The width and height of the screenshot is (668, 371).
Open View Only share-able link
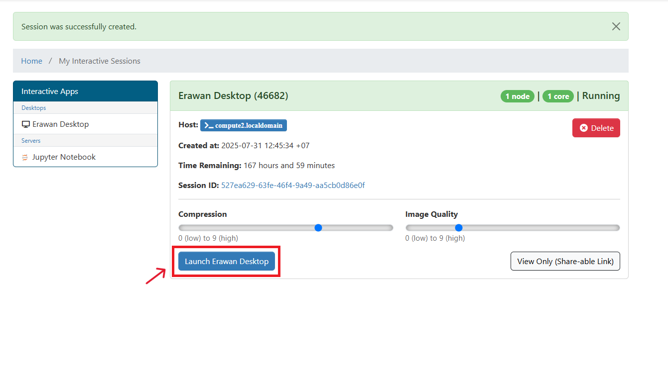(565, 261)
